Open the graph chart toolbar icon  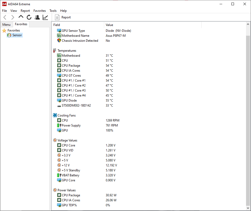tap(45, 17)
